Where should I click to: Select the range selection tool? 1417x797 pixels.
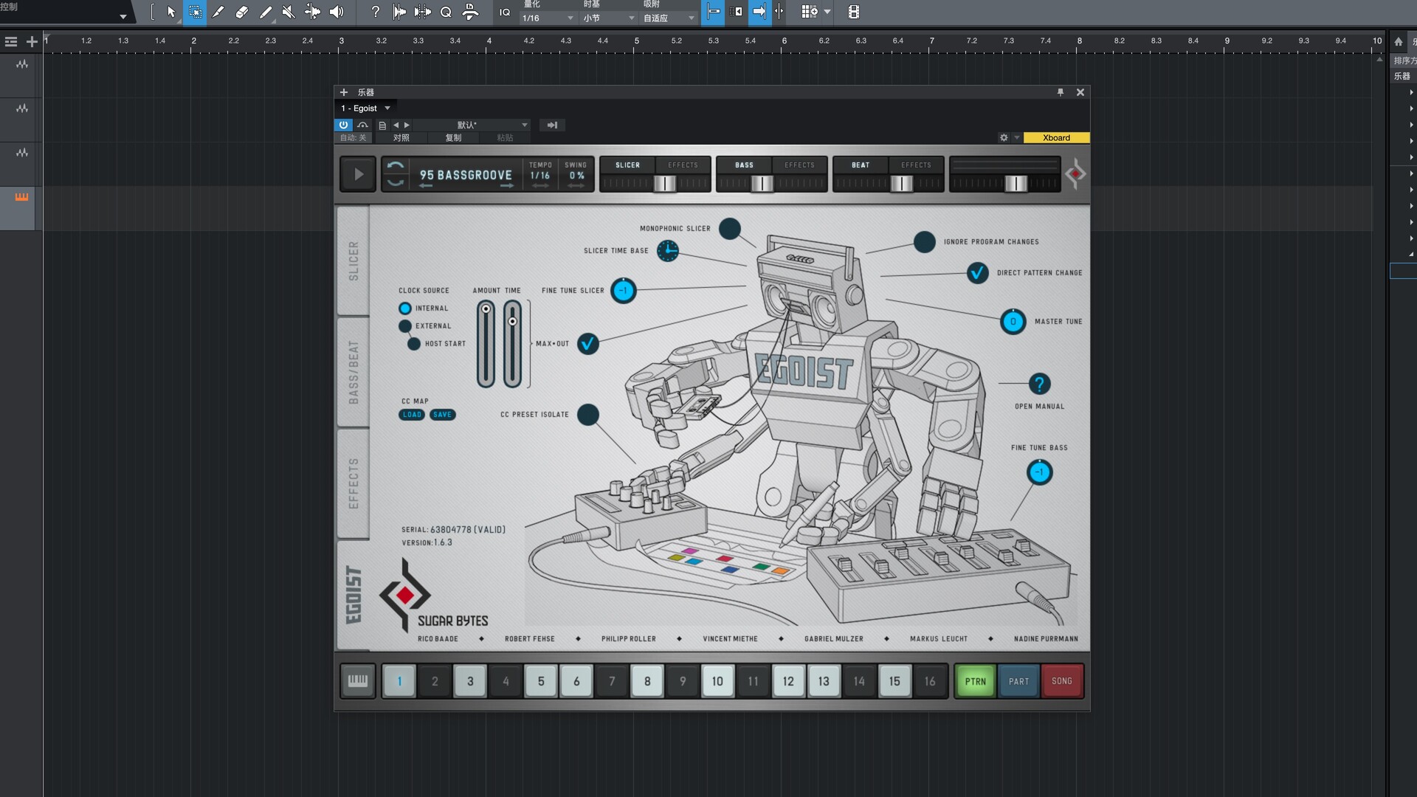[195, 12]
